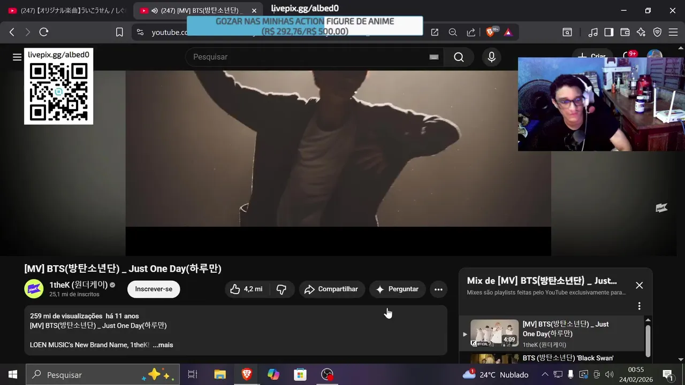Viewport: 685px width, 385px height.
Task: Click the YouTube search magnifier button
Action: click(x=459, y=57)
